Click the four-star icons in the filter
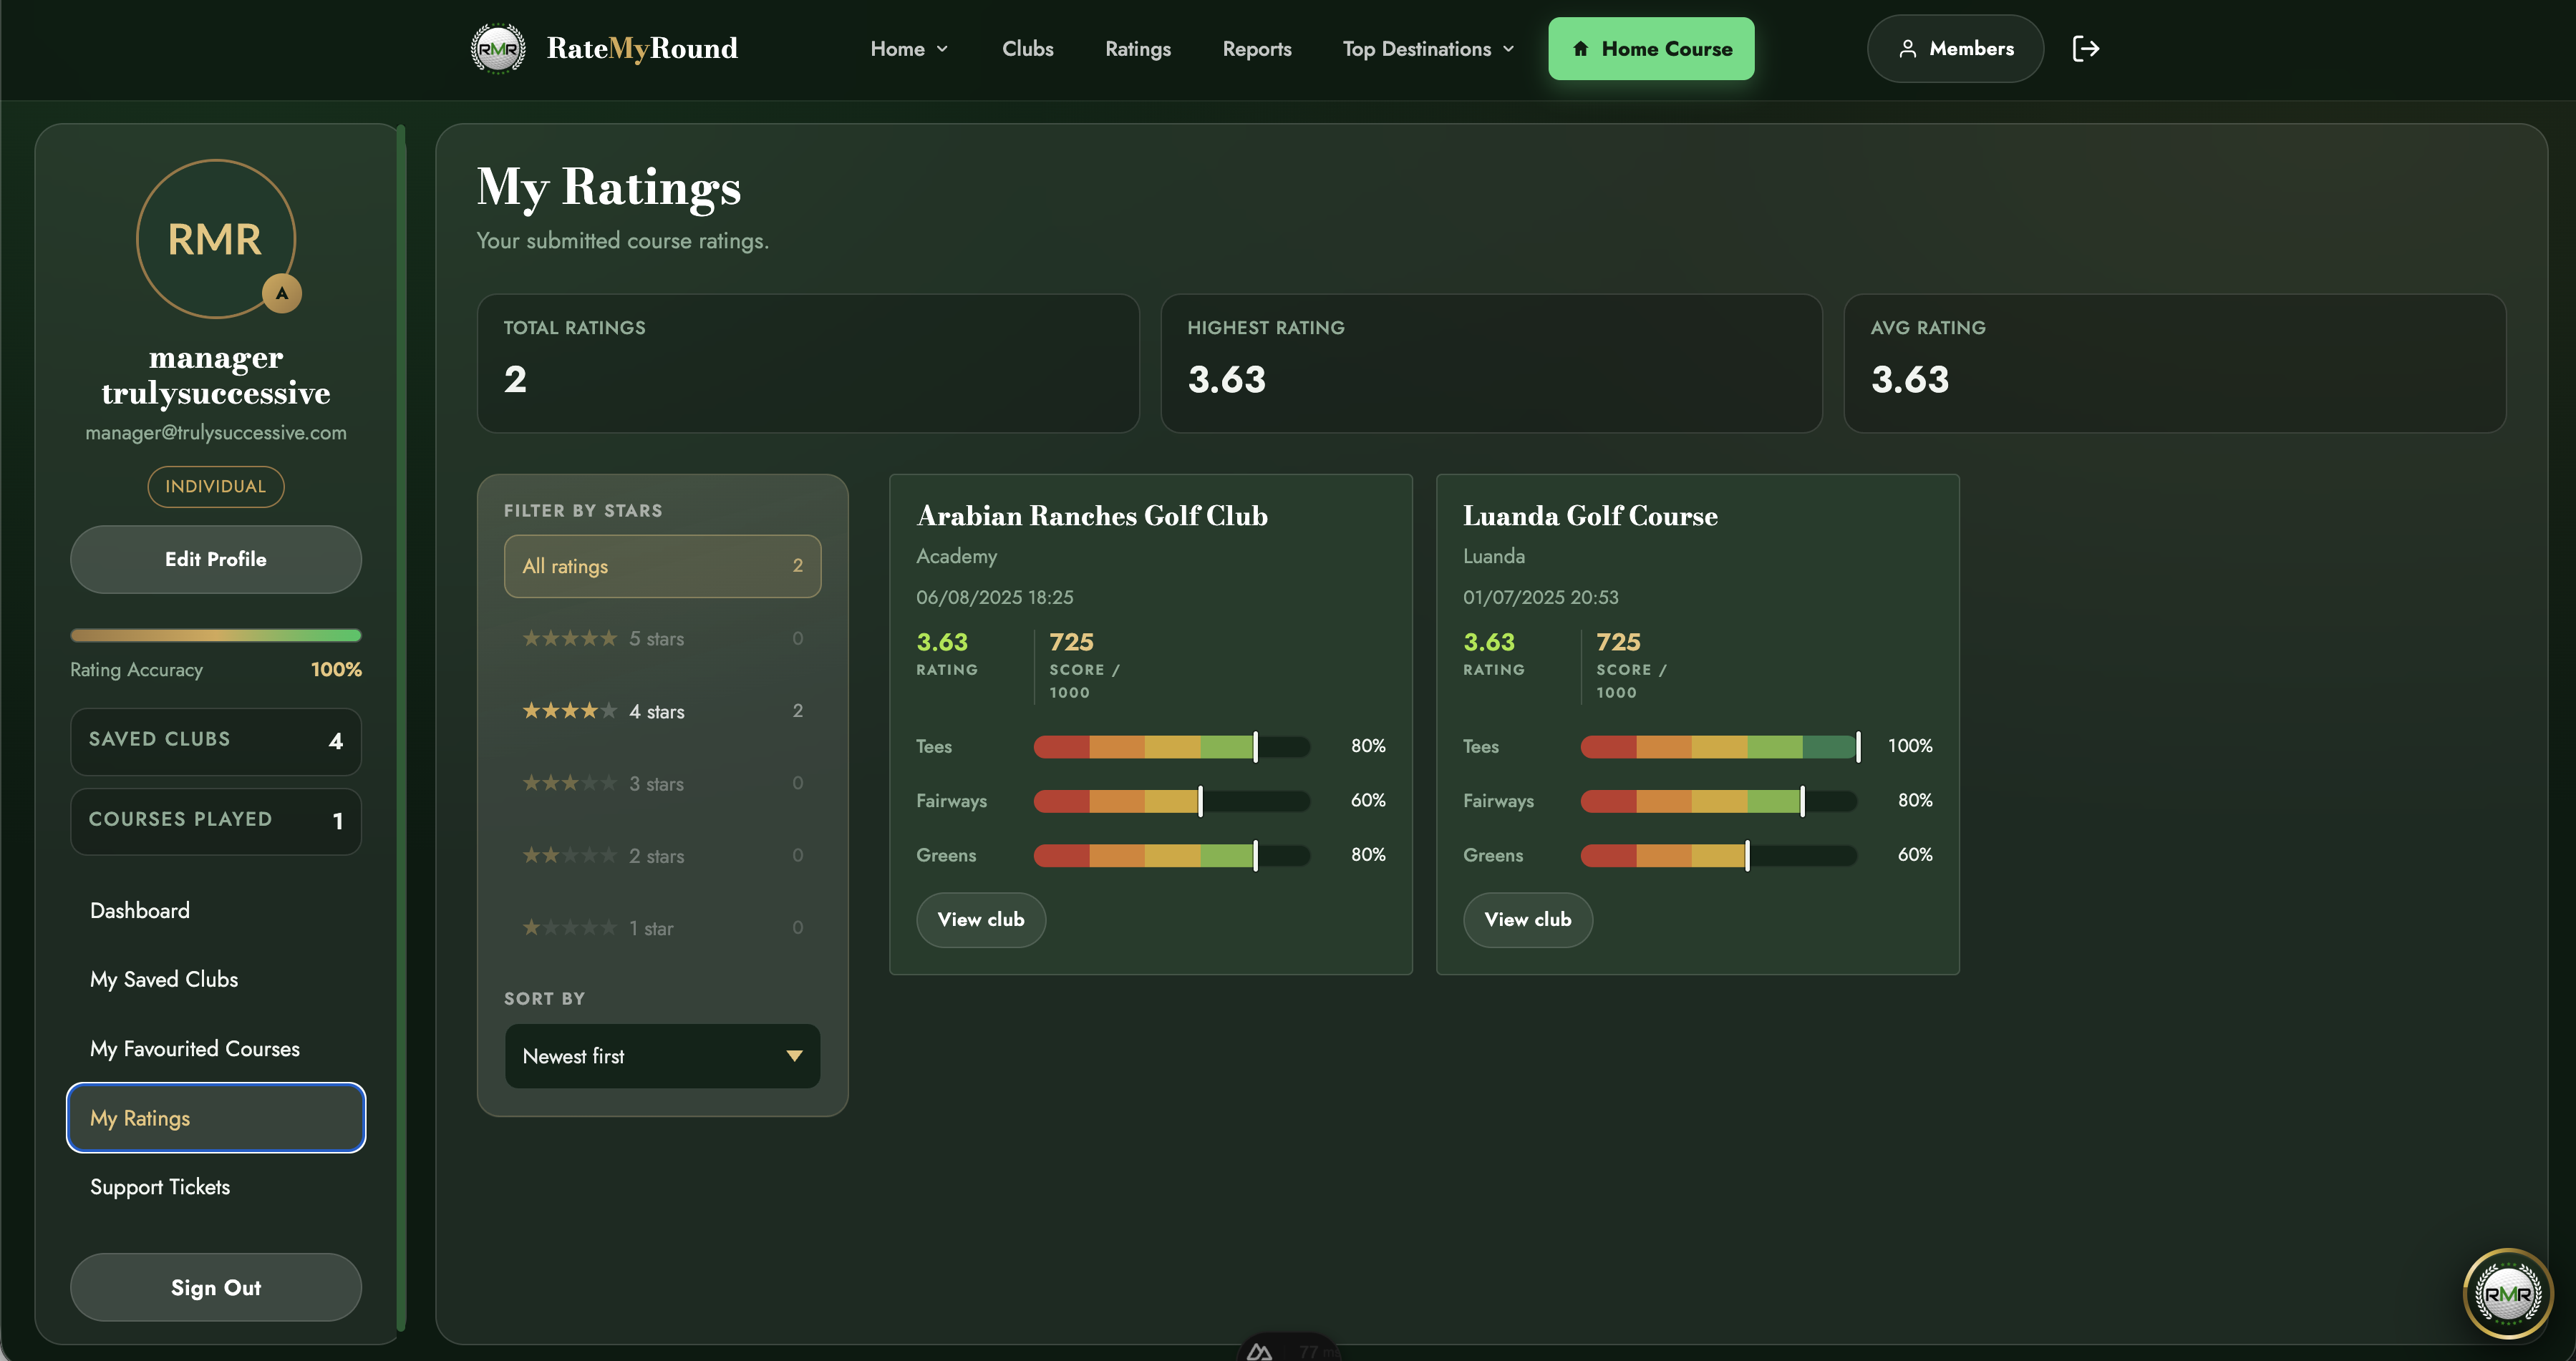The image size is (2576, 1361). pyautogui.click(x=570, y=711)
